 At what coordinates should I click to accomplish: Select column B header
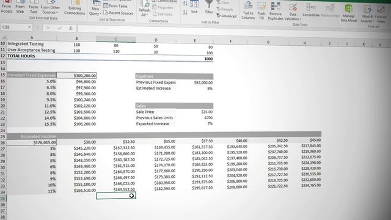[x=76, y=38]
